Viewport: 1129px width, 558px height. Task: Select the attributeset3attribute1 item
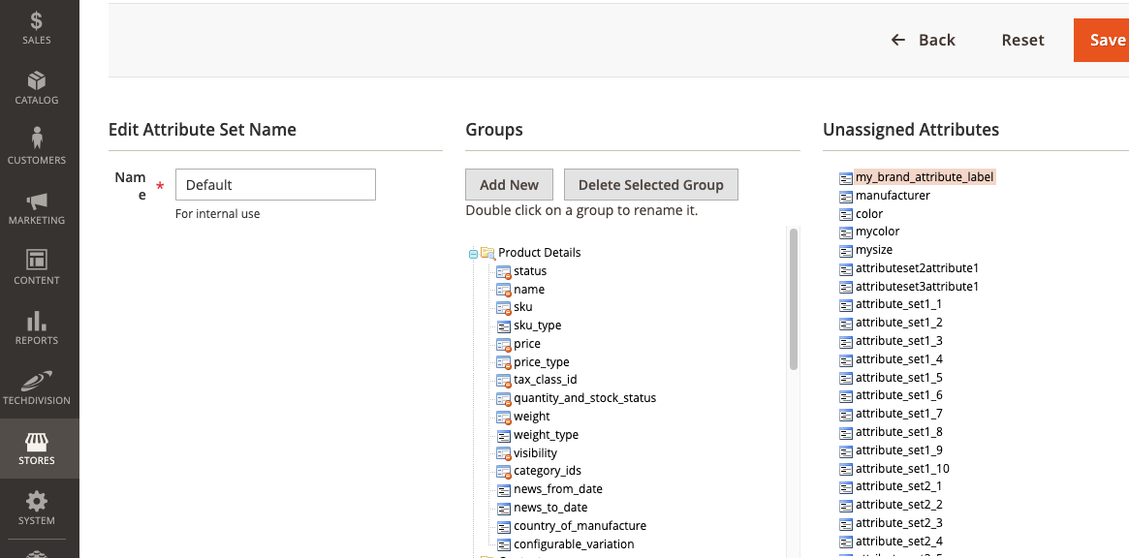pos(917,287)
